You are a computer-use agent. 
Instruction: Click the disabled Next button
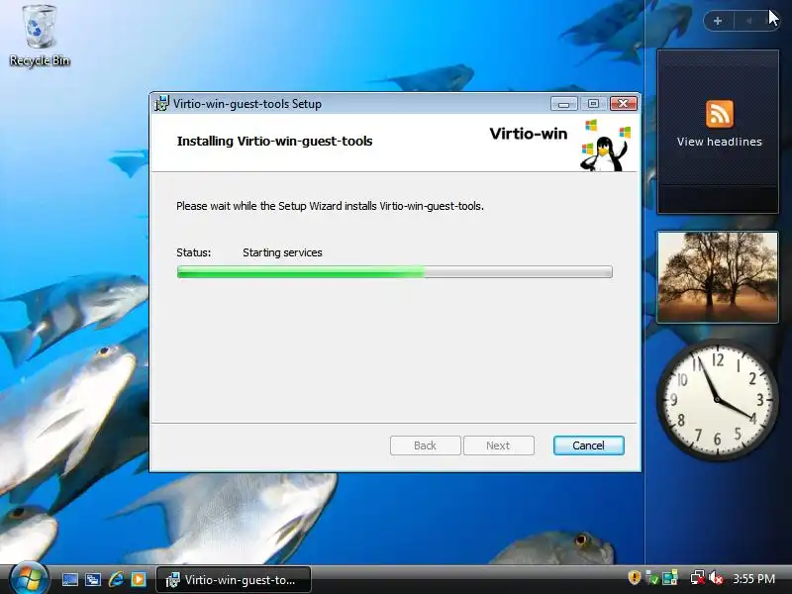pyautogui.click(x=499, y=445)
